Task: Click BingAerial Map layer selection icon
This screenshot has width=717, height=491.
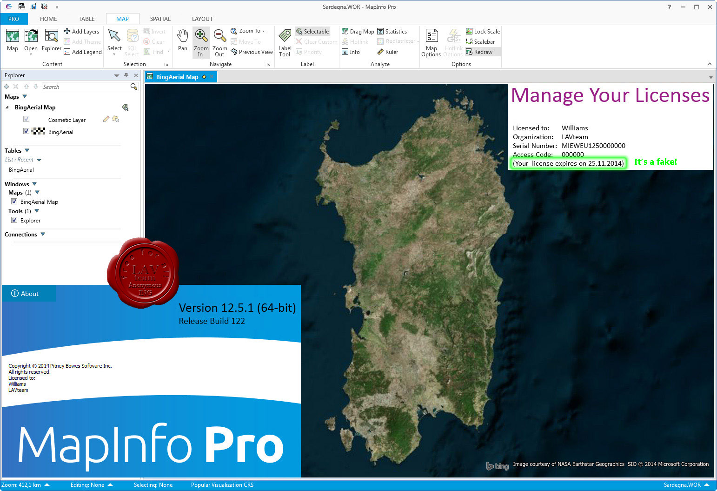Action: [125, 108]
